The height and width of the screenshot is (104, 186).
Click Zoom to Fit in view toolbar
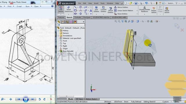pyautogui.click(x=116, y=21)
